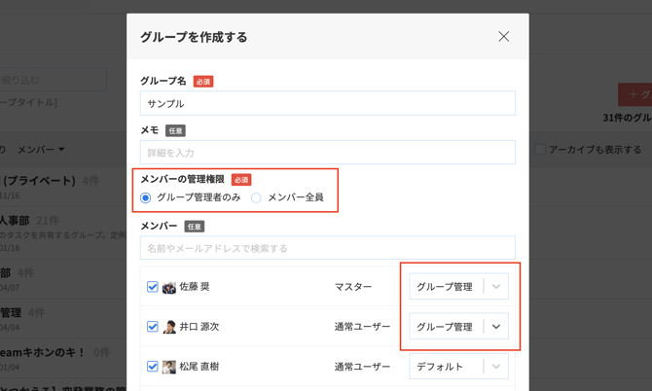
Task: Click the メモ details input field
Action: [x=327, y=153]
